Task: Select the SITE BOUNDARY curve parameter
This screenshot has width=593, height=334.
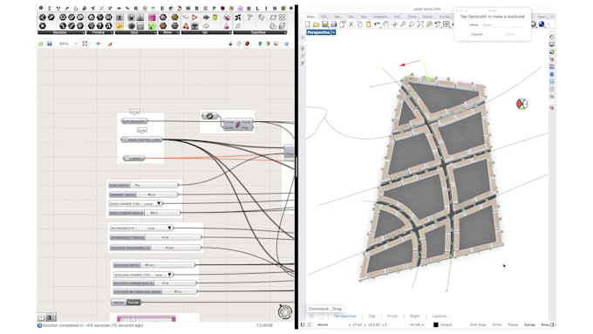Action: tap(134, 121)
